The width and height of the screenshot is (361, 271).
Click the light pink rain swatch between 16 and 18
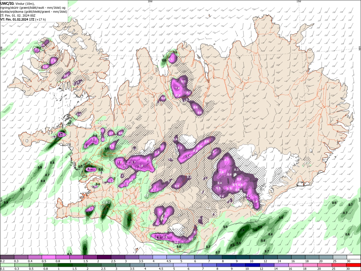click(296, 265)
